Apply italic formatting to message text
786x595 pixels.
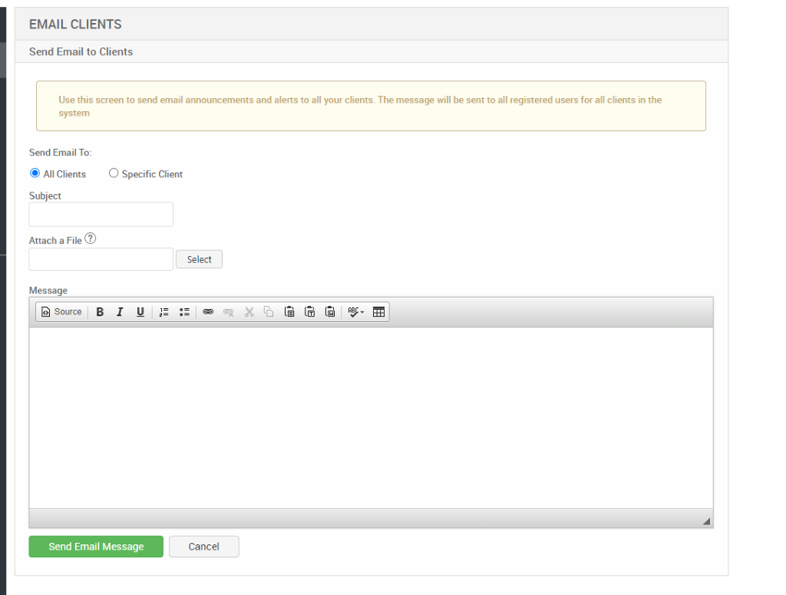pos(120,311)
